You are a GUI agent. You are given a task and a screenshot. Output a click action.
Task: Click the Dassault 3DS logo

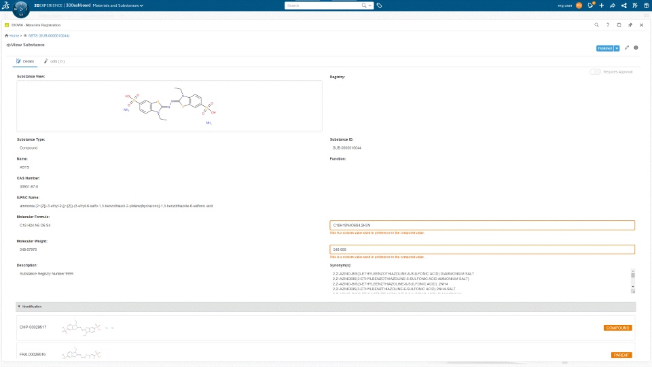pyautogui.click(x=5, y=5)
